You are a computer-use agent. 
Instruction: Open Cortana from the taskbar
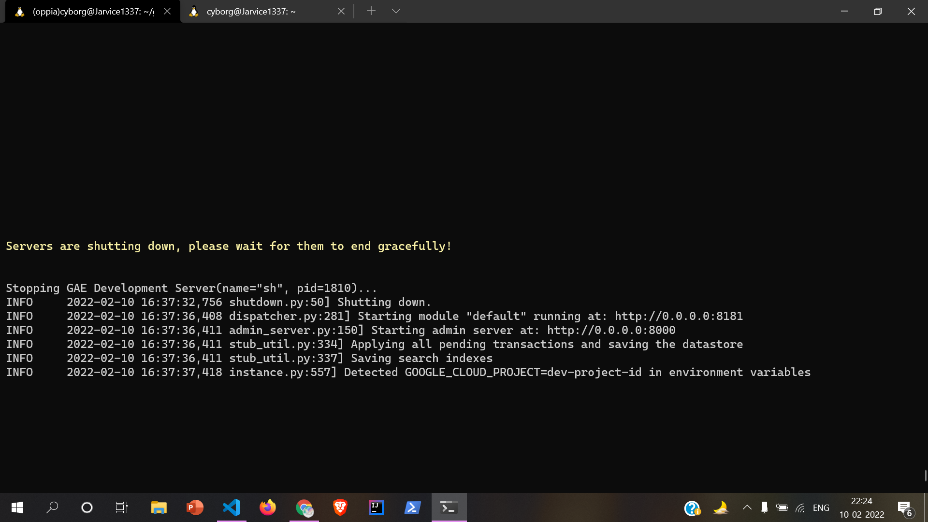(87, 507)
